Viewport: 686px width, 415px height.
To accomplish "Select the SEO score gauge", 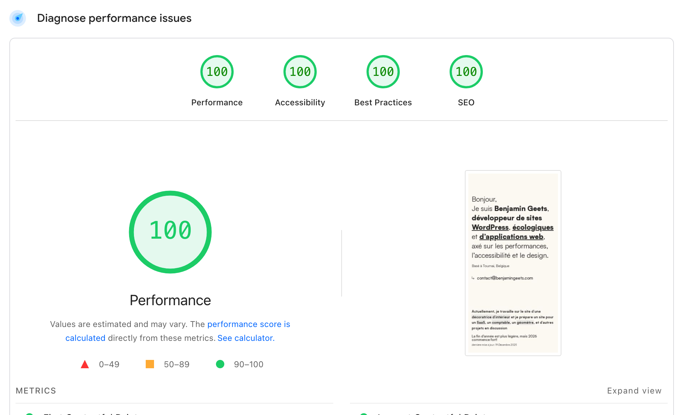I will (466, 72).
